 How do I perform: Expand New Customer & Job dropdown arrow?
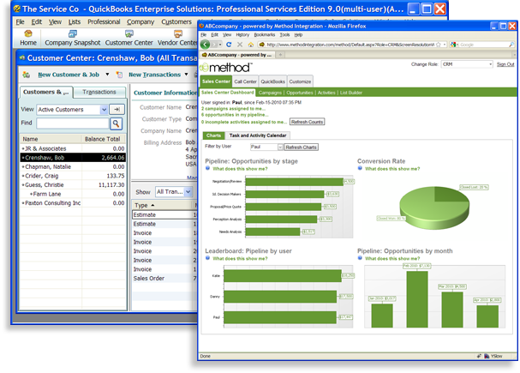pos(107,75)
